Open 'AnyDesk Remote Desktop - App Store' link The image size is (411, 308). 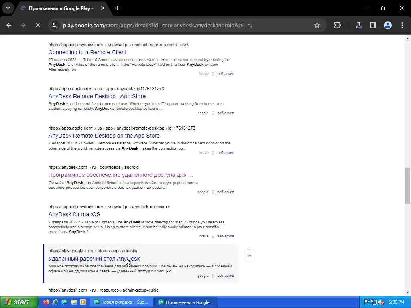(97, 96)
